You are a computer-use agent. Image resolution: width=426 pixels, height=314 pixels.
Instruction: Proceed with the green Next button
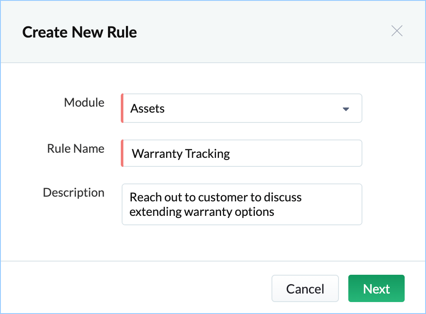376,289
